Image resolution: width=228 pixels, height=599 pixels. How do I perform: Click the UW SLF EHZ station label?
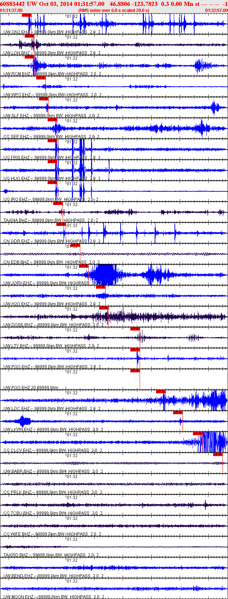[51, 116]
